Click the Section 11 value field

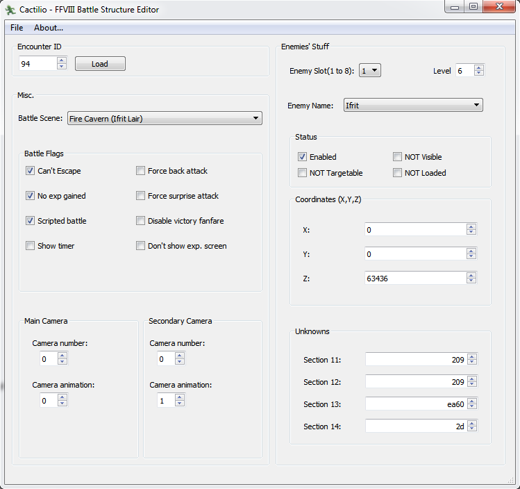point(416,359)
